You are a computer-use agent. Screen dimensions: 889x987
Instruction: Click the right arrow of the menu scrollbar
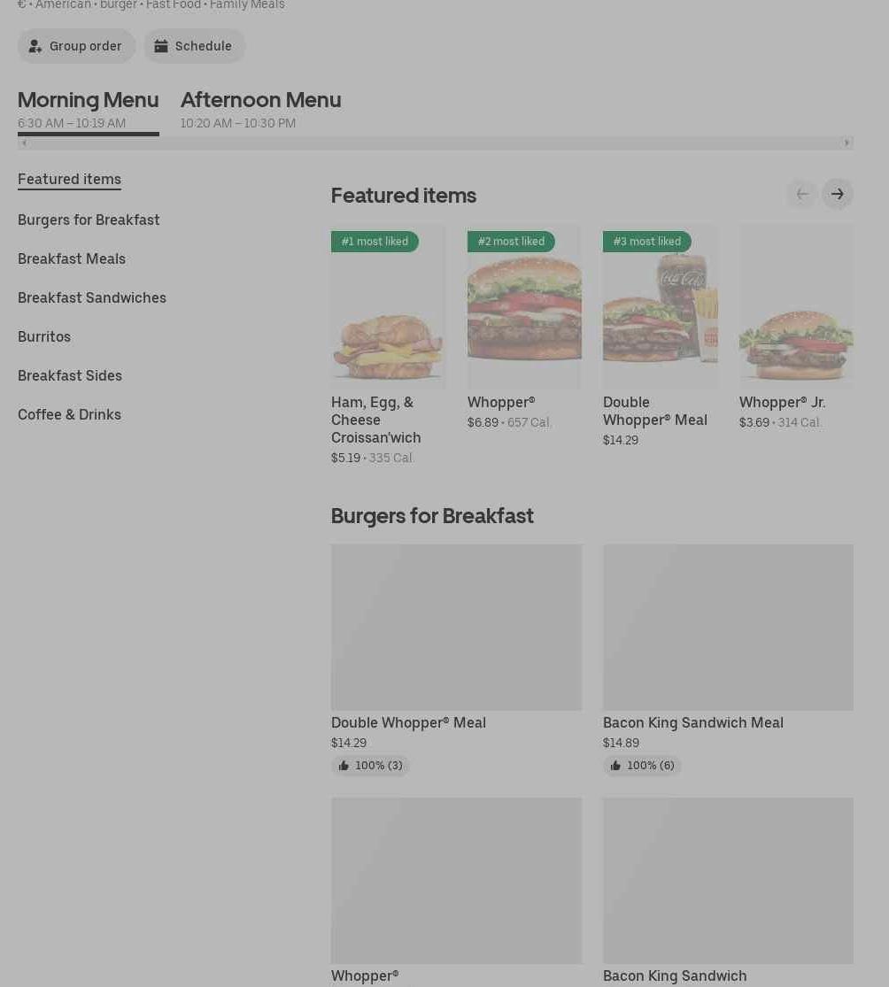[x=846, y=143]
